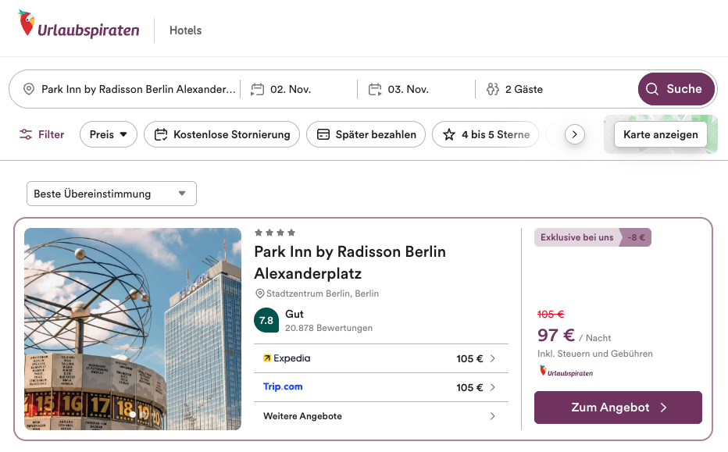Open the Preis dropdown
Screen dimensions: 728x452
click(108, 134)
